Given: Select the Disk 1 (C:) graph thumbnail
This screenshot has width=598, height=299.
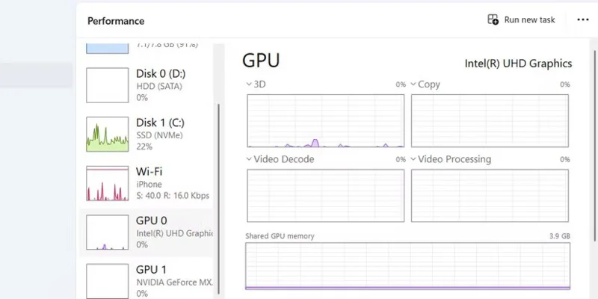Looking at the screenshot, I should pos(108,134).
